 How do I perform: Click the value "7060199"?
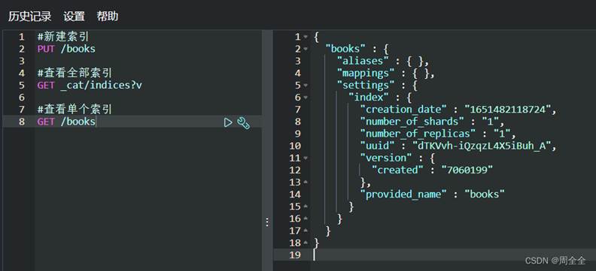pyautogui.click(x=467, y=170)
